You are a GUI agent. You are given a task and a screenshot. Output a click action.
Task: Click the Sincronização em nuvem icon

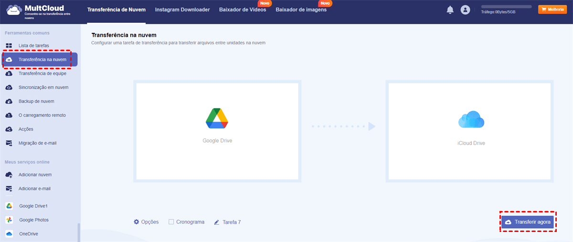(x=9, y=87)
